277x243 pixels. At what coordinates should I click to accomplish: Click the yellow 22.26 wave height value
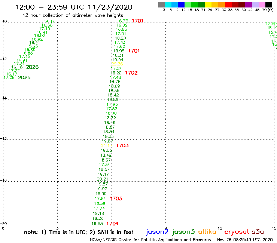click(x=117, y=64)
